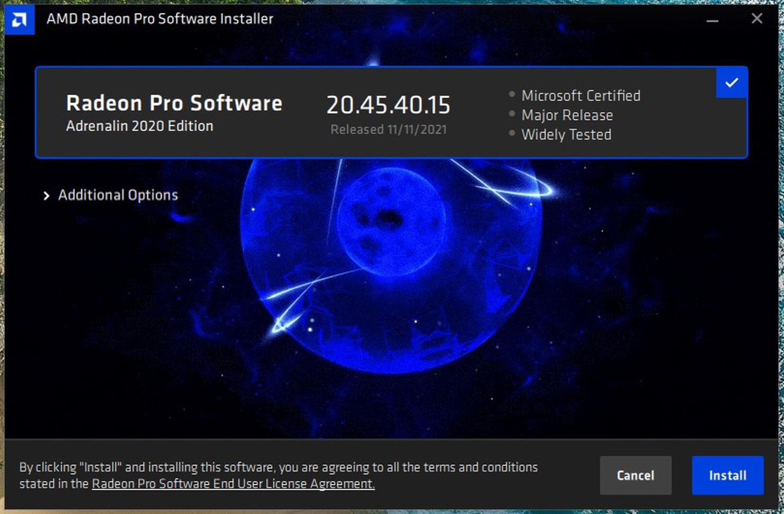Click the Released 11/11/2021 date text
Viewport: 784px width, 514px height.
coord(389,130)
